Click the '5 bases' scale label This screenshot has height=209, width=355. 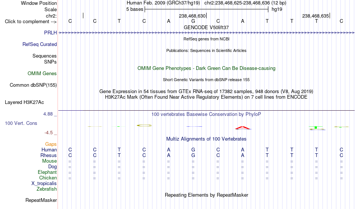point(135,9)
